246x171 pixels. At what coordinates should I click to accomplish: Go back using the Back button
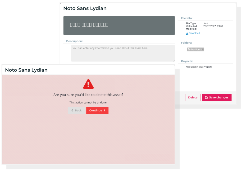[76, 111]
